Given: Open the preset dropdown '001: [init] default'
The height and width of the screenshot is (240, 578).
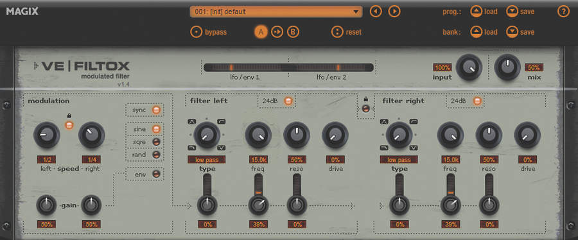Looking at the screenshot, I should 276,12.
